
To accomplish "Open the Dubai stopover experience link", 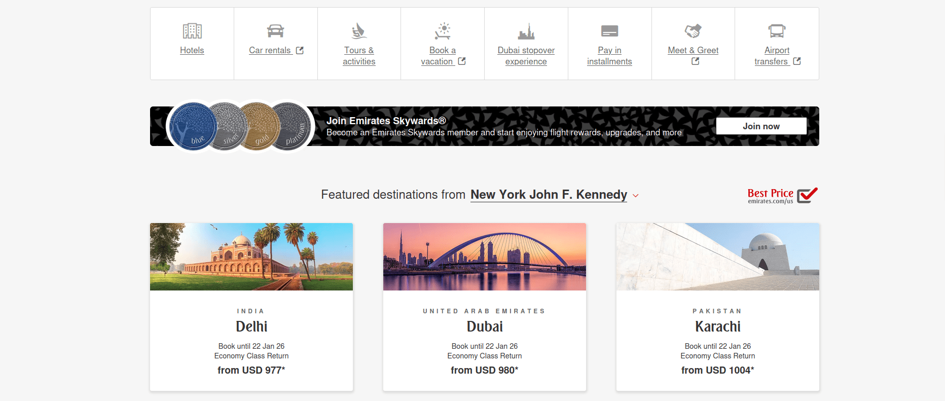I will [x=526, y=56].
